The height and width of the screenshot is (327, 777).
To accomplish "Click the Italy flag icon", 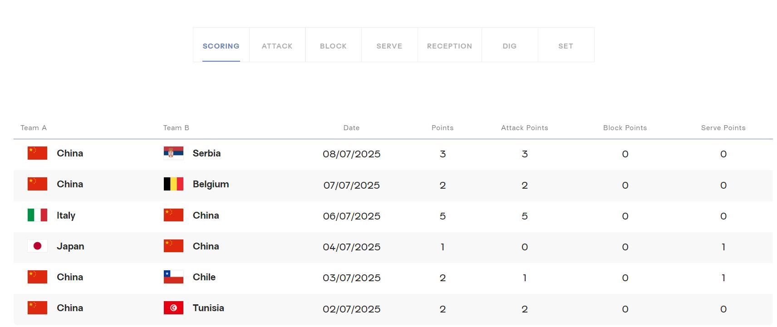I will click(x=37, y=215).
